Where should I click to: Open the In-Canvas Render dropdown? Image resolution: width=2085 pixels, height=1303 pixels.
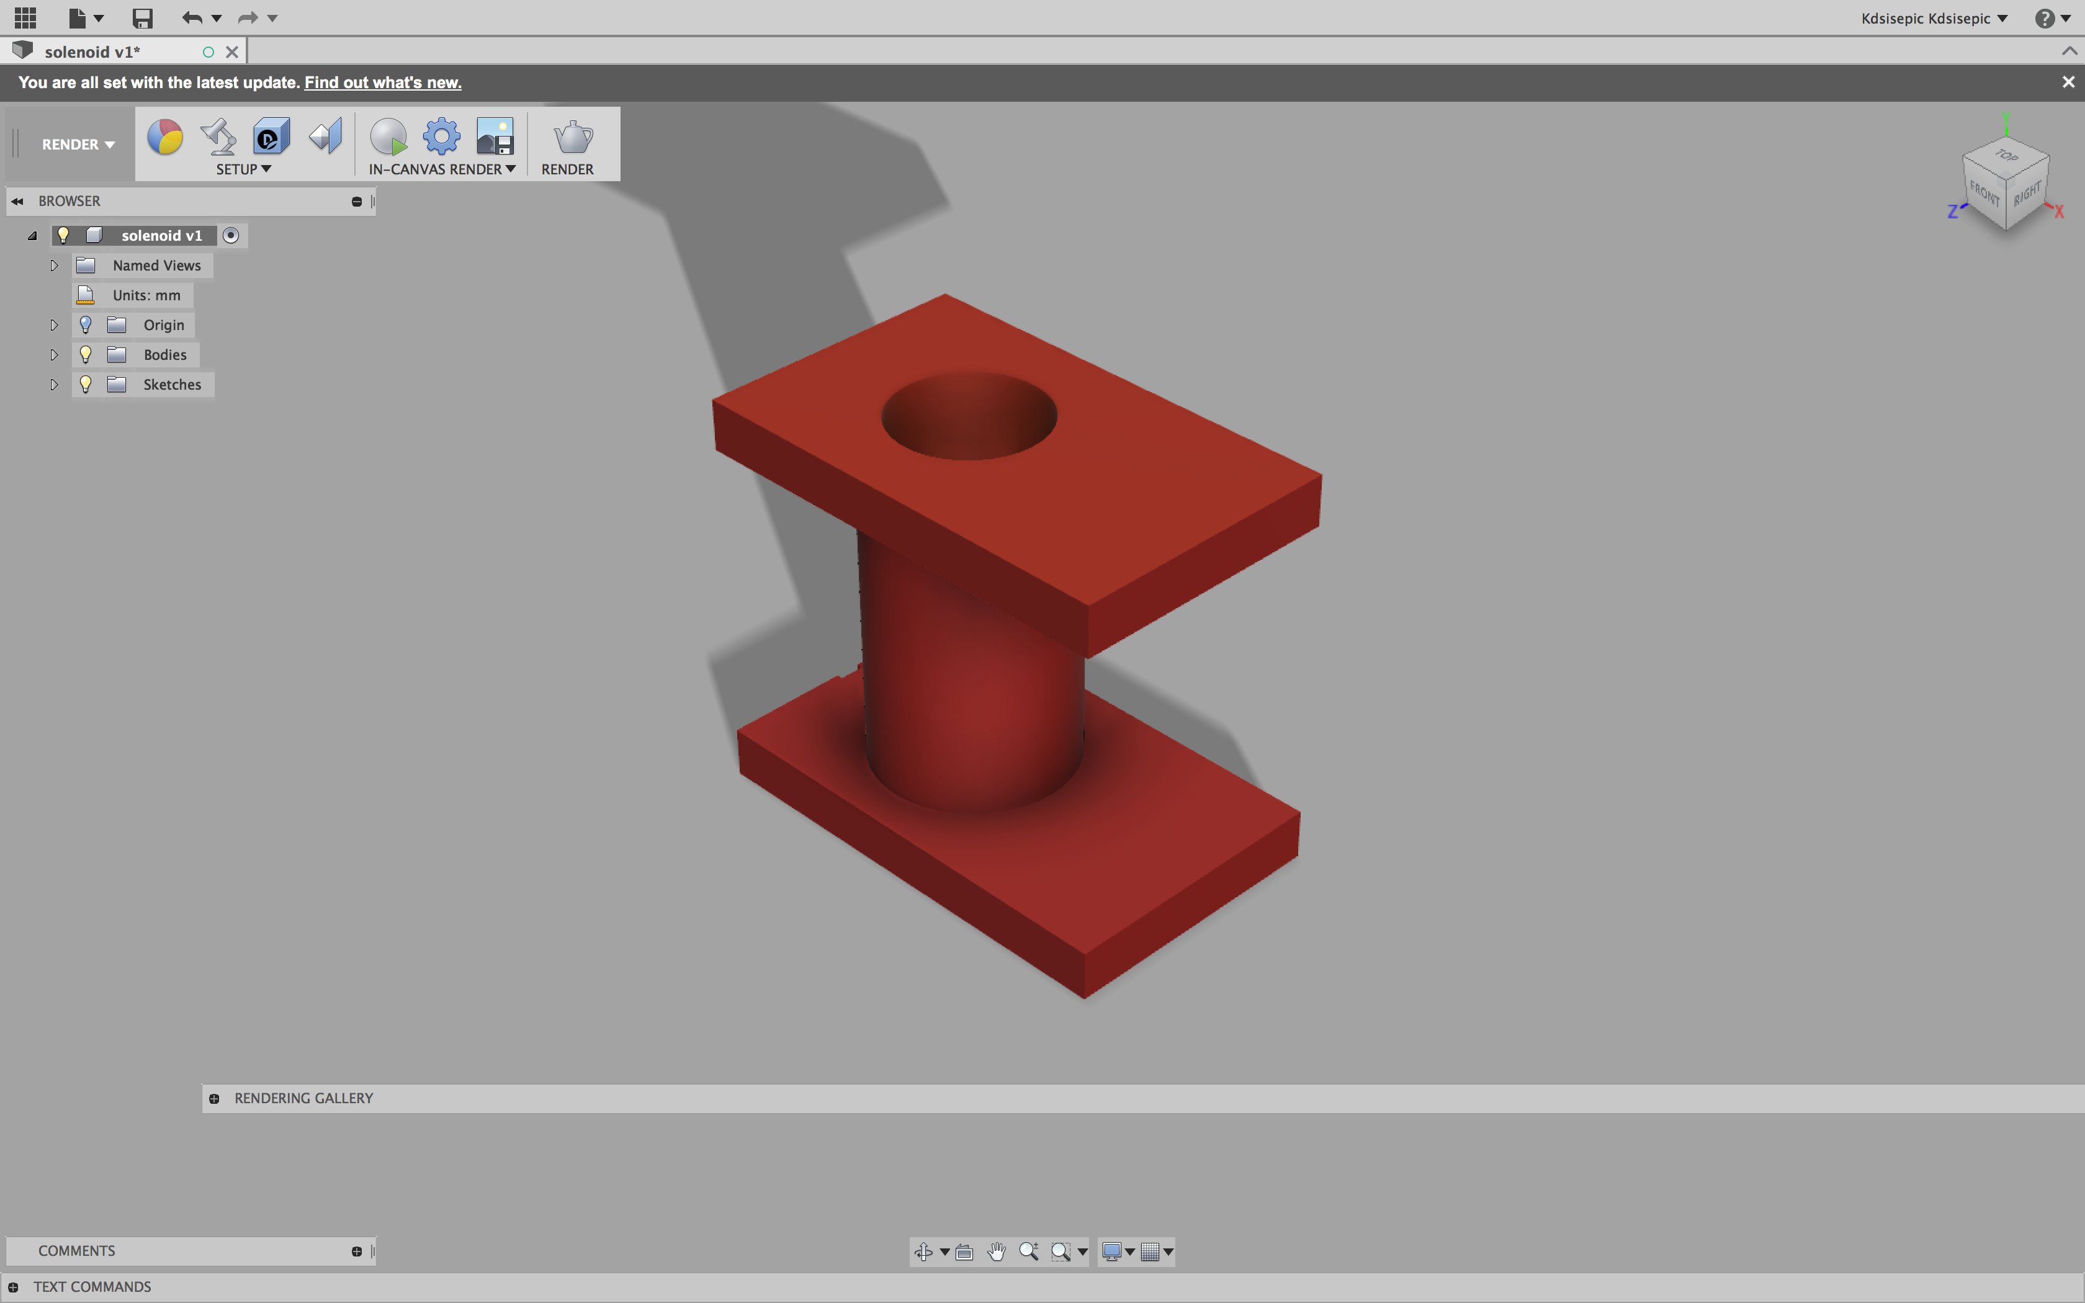[x=511, y=170]
